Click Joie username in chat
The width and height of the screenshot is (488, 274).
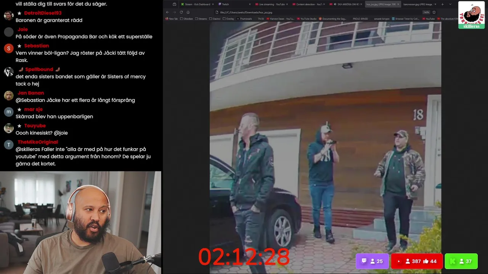tap(22, 29)
